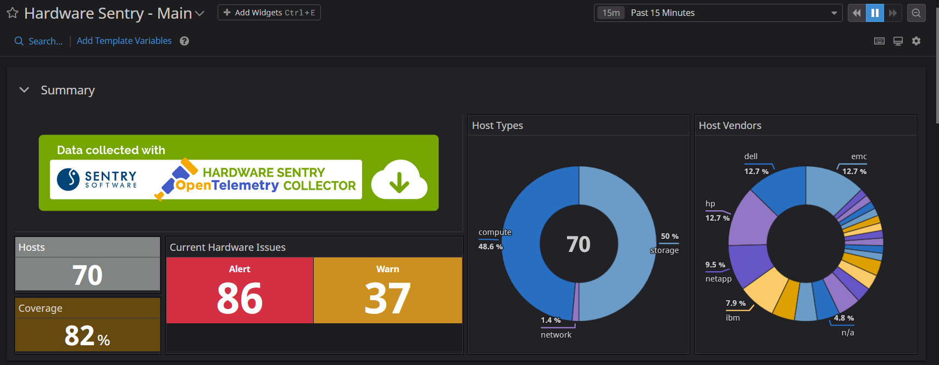Viewport: 939px width, 365px height.
Task: Click Add Template Variables link
Action: pyautogui.click(x=124, y=41)
